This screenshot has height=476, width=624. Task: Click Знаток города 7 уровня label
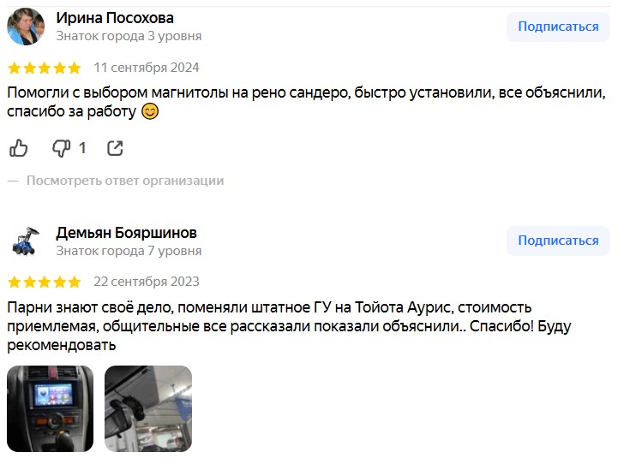(129, 251)
